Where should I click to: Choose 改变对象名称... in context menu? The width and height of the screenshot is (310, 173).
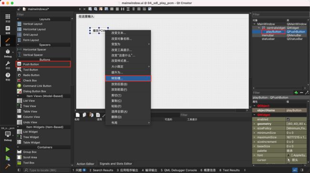(128, 38)
